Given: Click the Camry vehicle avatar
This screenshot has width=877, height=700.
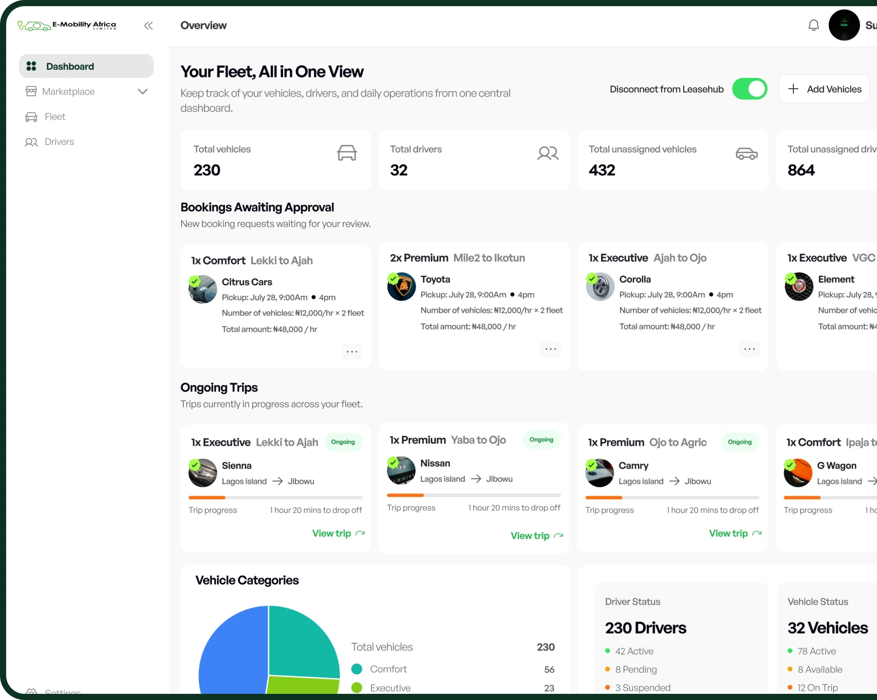Looking at the screenshot, I should 600,473.
